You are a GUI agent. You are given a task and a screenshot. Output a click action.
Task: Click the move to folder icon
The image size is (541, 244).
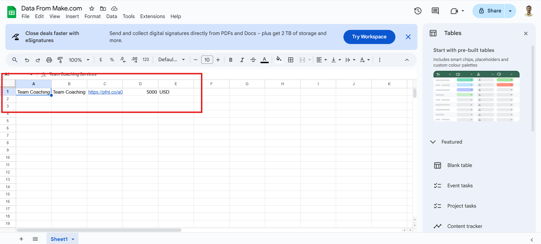coord(103,8)
